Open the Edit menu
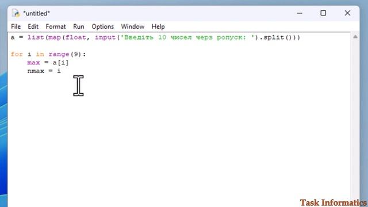This screenshot has width=368, height=207. click(33, 26)
